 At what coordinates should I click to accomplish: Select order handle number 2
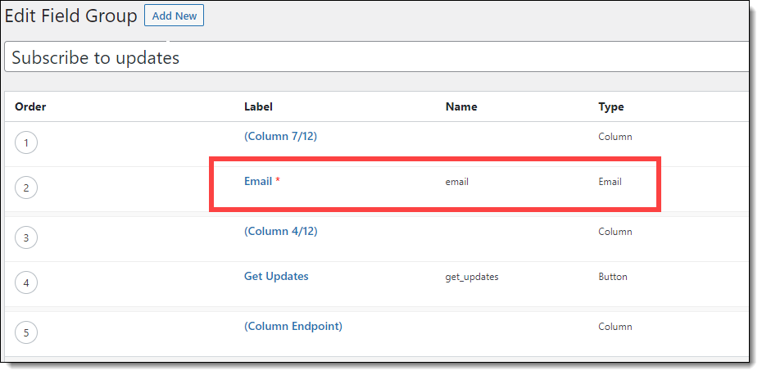point(26,188)
